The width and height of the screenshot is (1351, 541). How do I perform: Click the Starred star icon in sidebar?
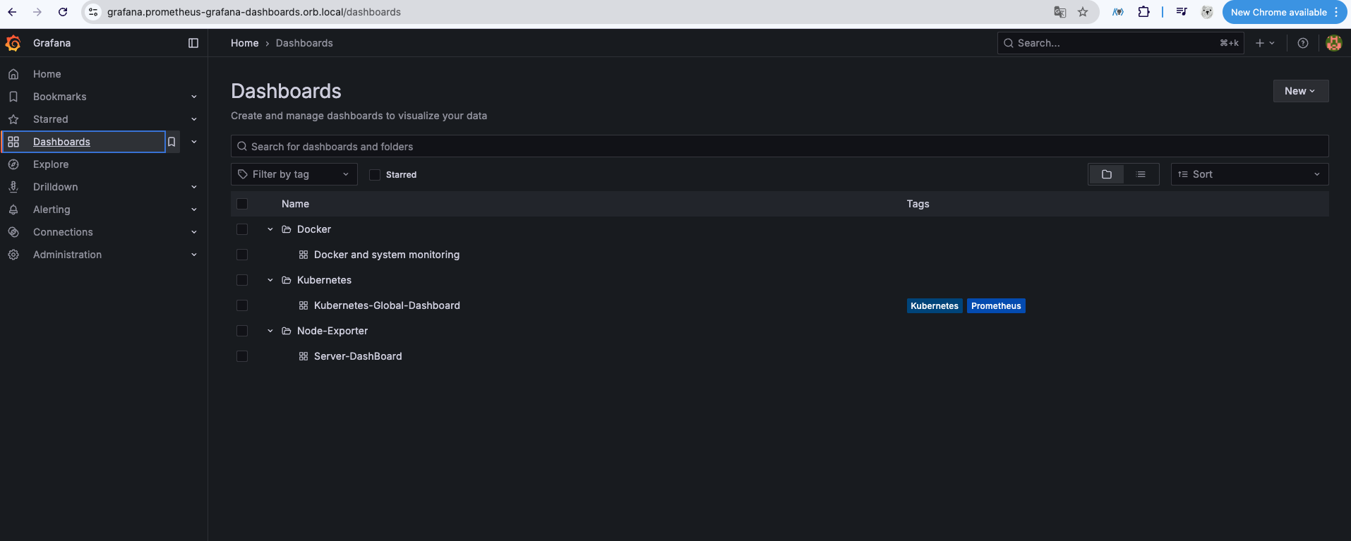pos(13,119)
